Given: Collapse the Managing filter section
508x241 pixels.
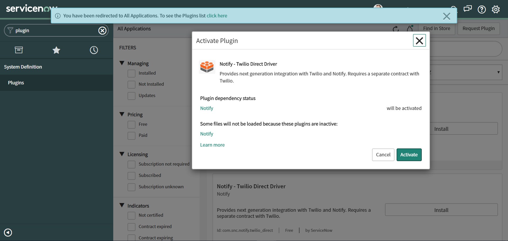Looking at the screenshot, I should point(122,63).
